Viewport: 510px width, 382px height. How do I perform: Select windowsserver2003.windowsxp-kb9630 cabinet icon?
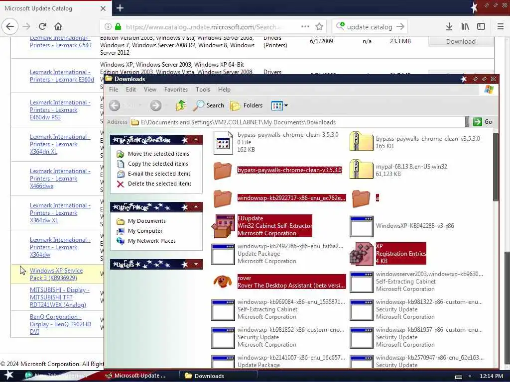362,282
